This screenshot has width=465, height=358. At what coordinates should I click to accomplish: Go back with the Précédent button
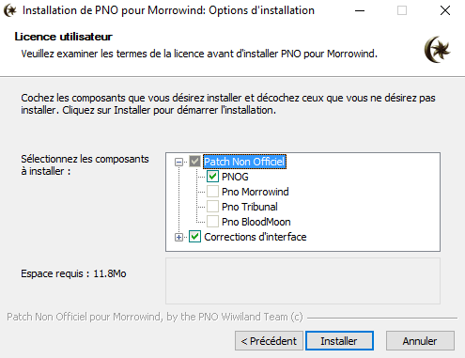269,341
